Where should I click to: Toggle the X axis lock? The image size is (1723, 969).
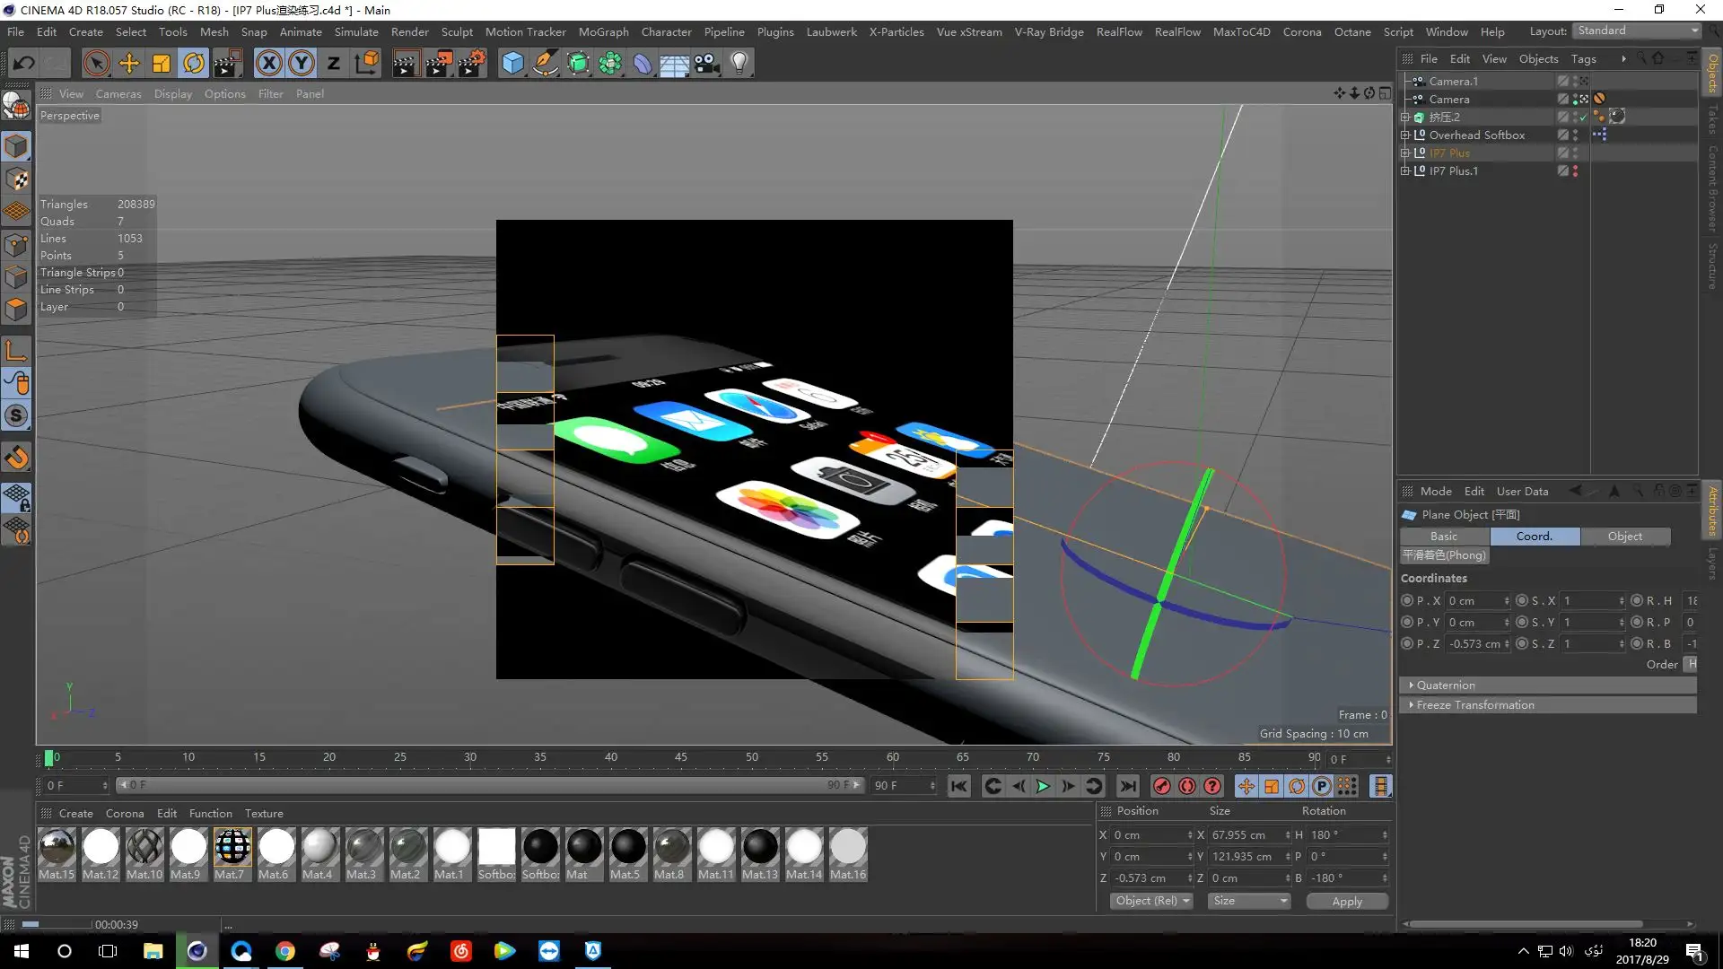click(x=268, y=63)
